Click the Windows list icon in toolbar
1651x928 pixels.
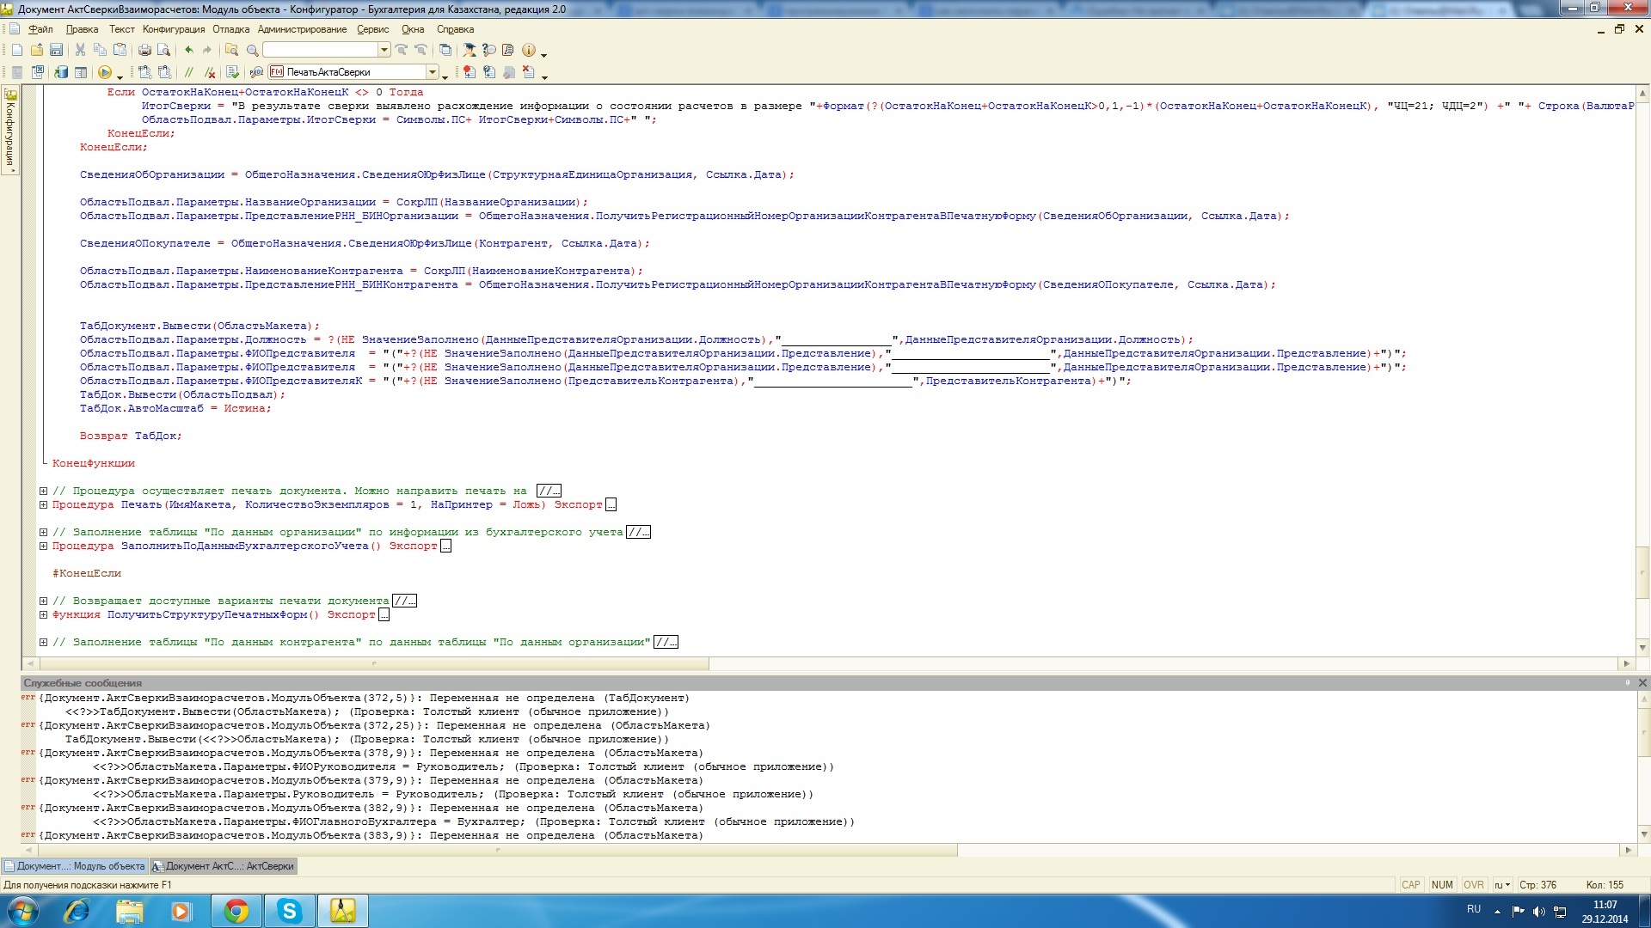[x=445, y=50]
